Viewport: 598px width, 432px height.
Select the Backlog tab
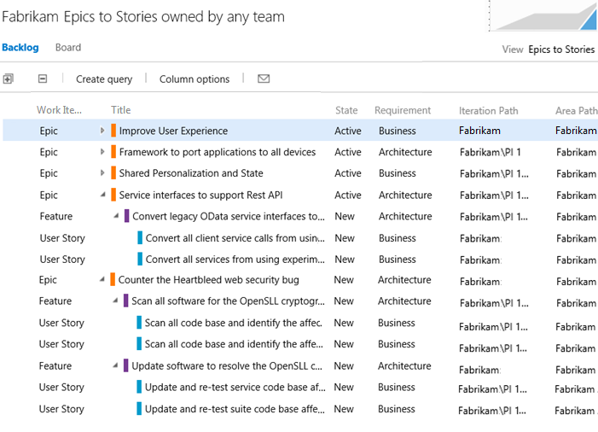tap(20, 48)
